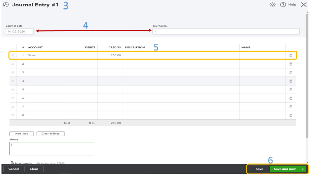Delete line 3 with trash icon
310x174 pixels.
pos(291,72)
